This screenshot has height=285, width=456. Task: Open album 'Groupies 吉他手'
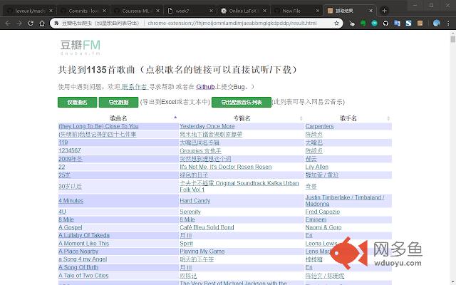[200, 150]
